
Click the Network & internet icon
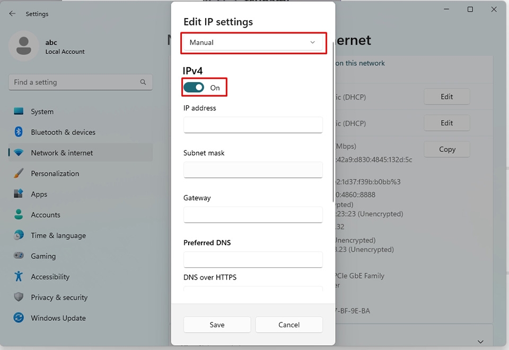coord(17,153)
